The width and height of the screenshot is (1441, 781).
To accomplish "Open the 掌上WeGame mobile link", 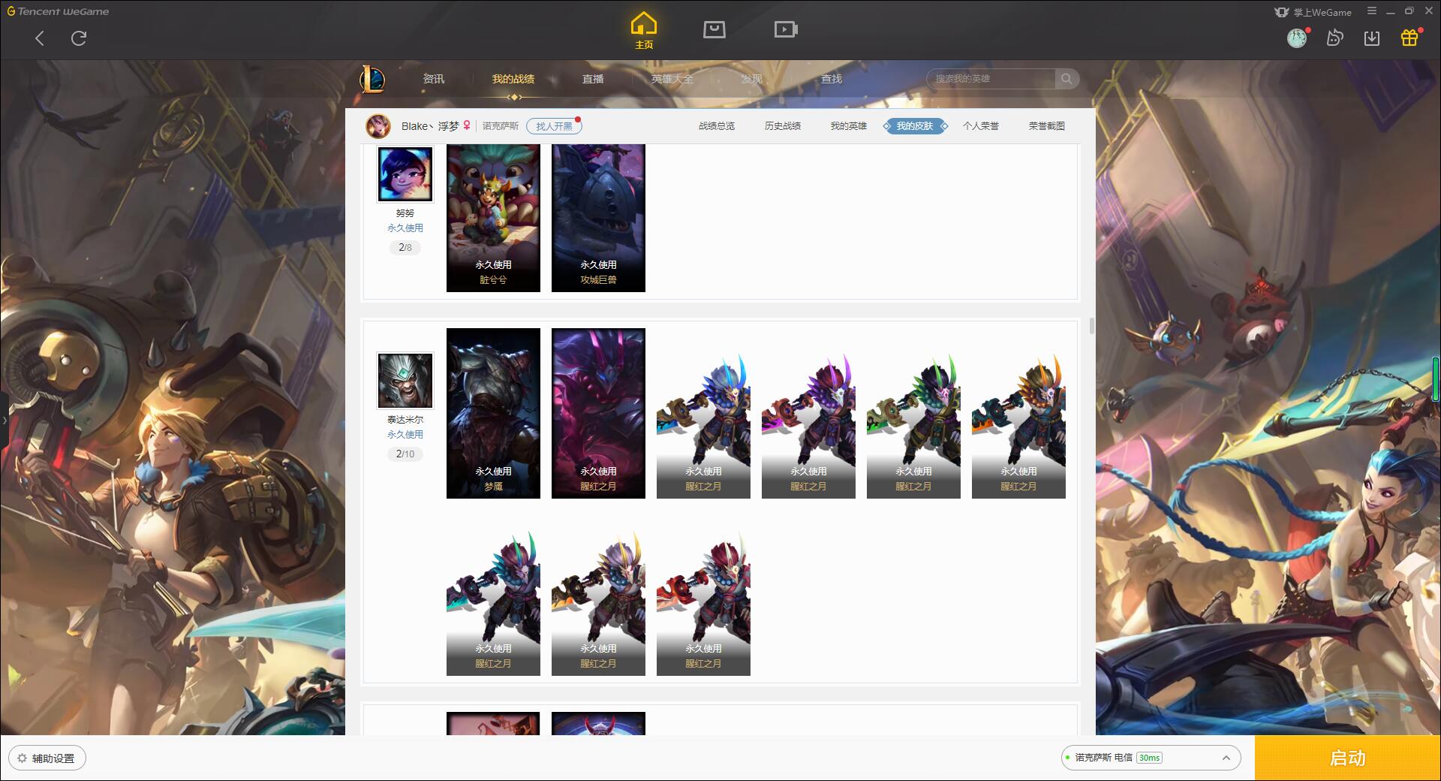I will tap(1313, 12).
